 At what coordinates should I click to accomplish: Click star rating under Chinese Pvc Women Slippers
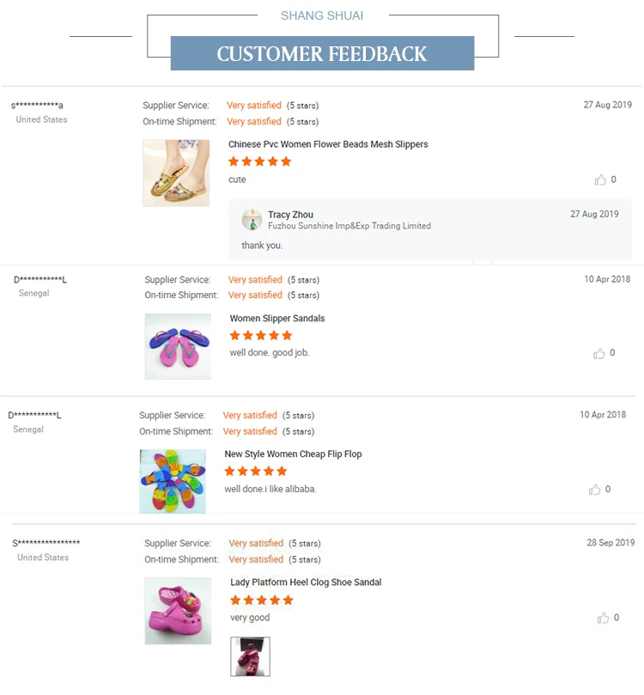tap(260, 162)
